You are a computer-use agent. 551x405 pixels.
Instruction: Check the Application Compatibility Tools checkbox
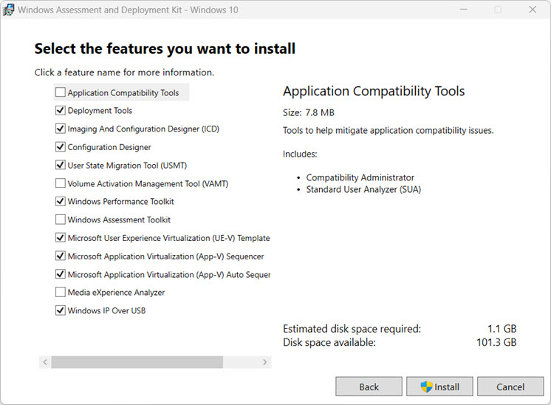60,93
